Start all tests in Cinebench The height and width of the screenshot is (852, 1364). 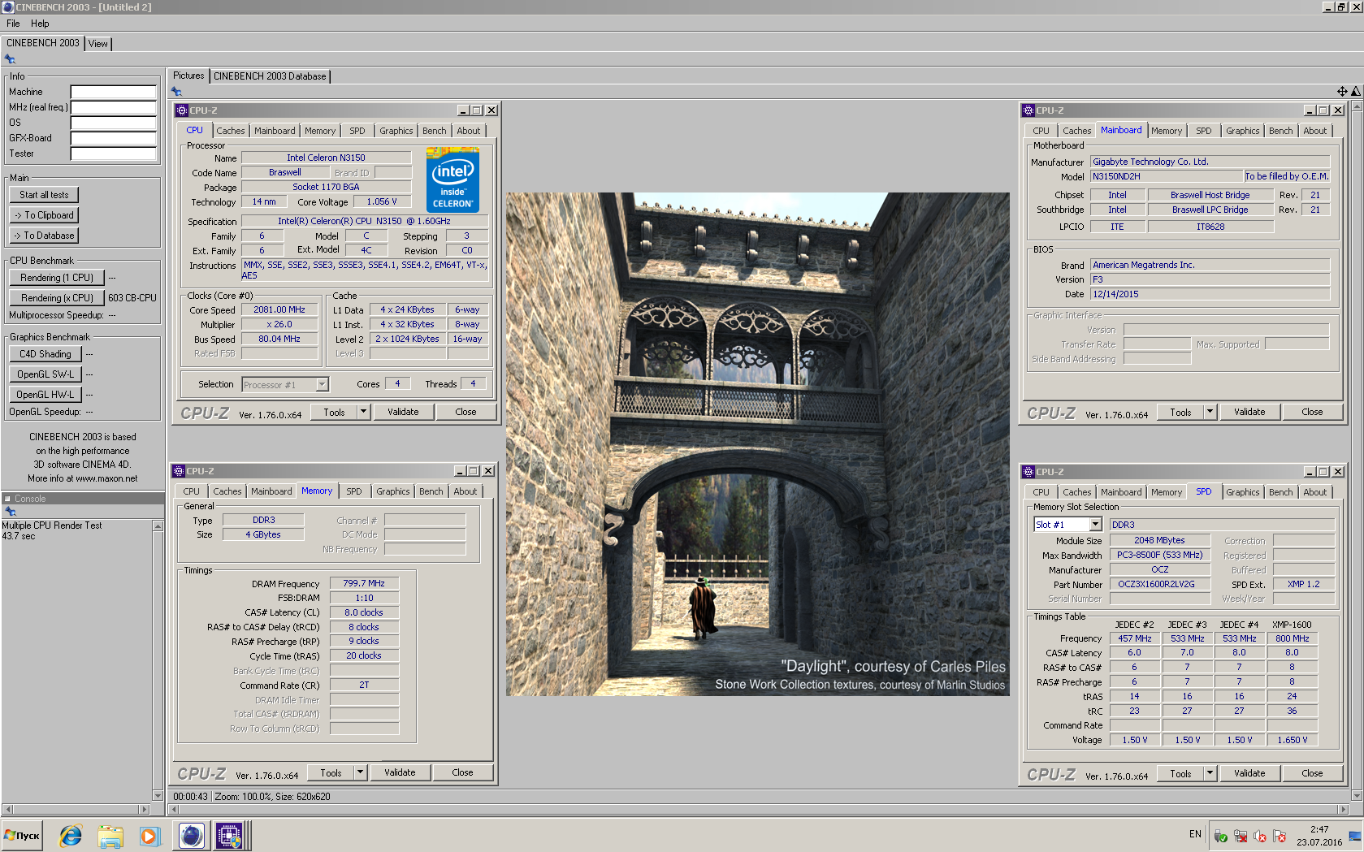pos(44,195)
